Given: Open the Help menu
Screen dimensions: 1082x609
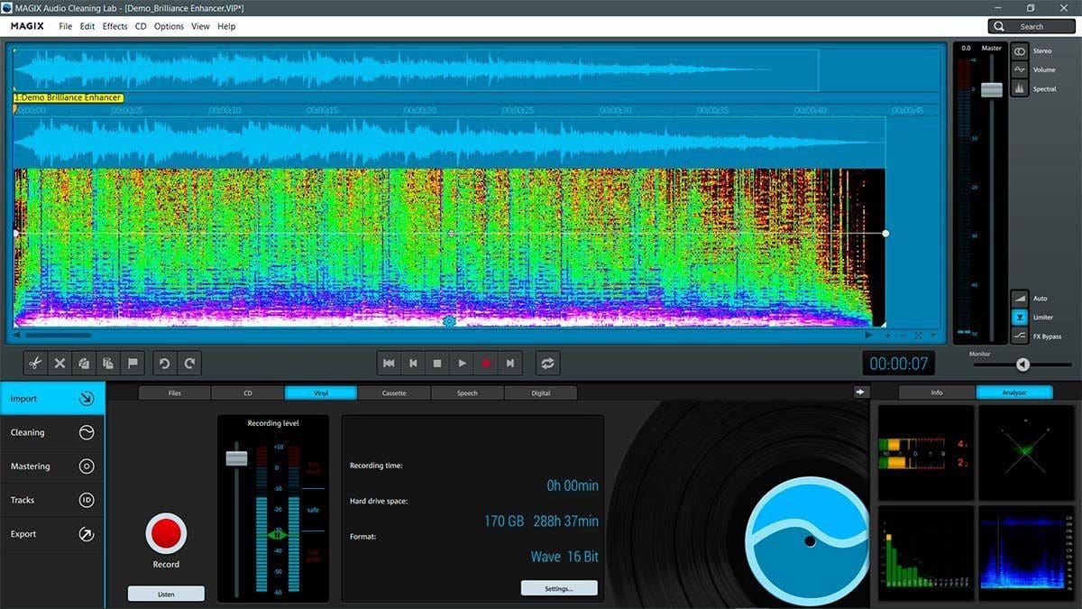Looking at the screenshot, I should coord(226,26).
